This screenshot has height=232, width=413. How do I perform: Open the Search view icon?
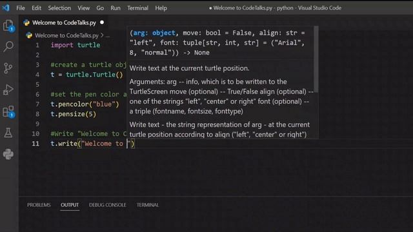(8, 46)
